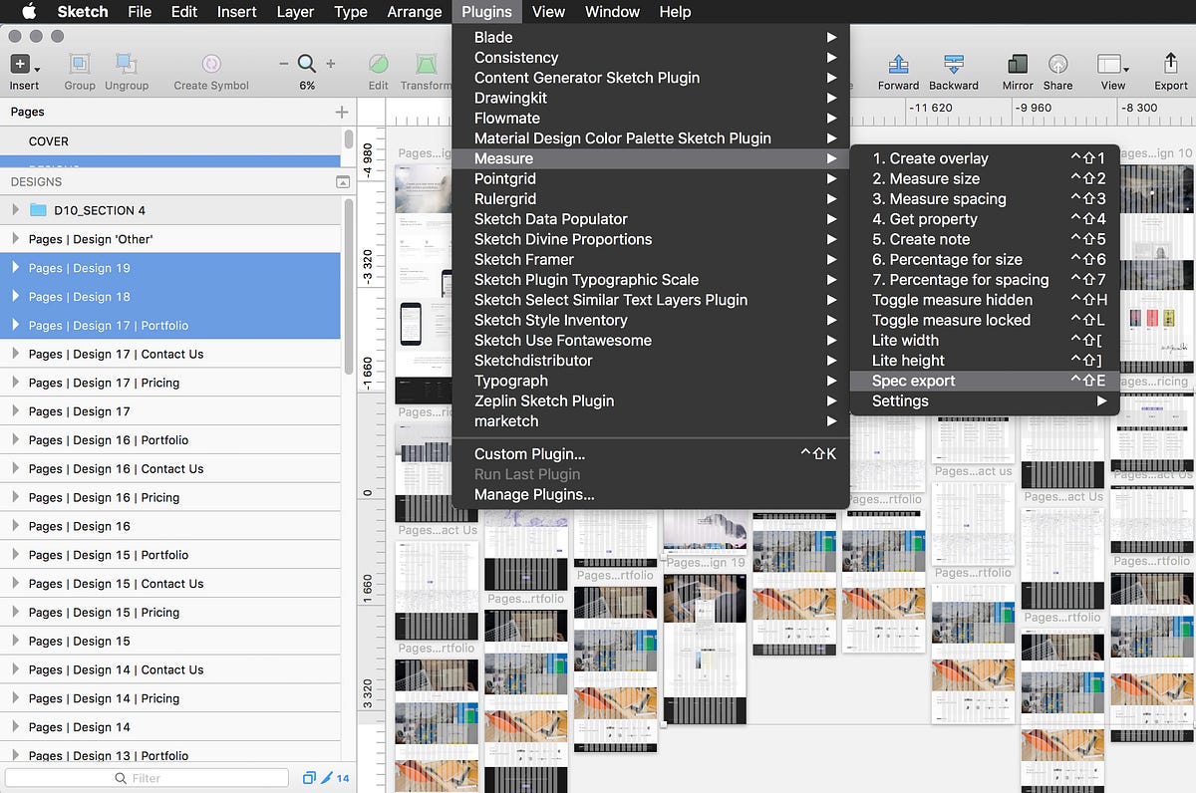Select Toggle measure hidden menu entry

click(x=952, y=300)
